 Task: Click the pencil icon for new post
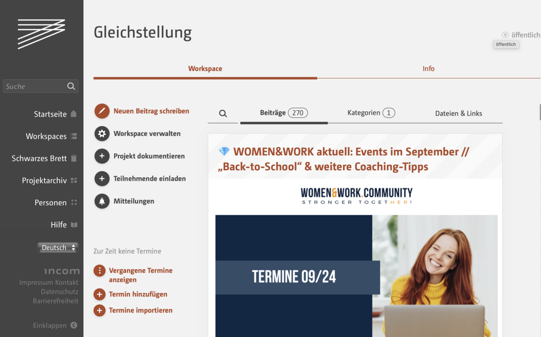click(102, 111)
